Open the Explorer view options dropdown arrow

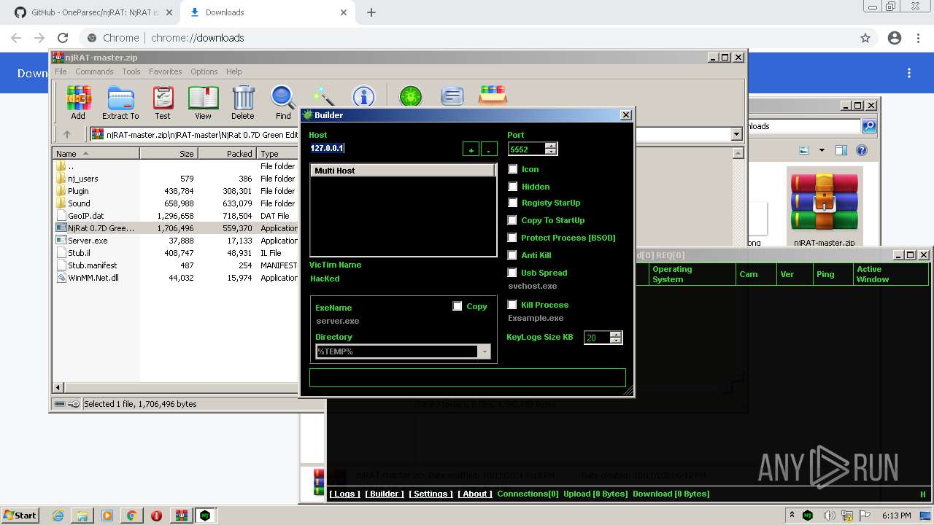(x=821, y=150)
